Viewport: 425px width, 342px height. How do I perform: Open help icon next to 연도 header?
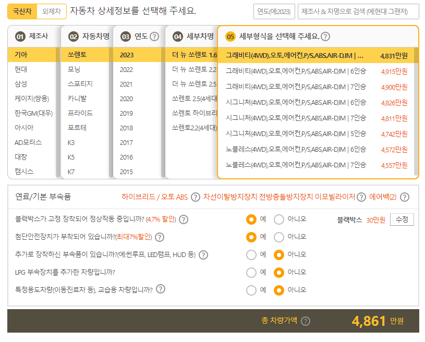pos(154,36)
